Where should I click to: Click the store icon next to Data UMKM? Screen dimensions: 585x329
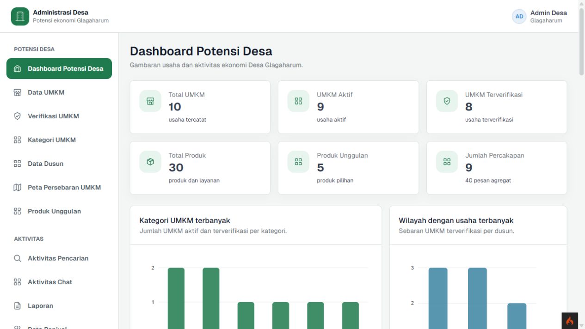click(18, 92)
